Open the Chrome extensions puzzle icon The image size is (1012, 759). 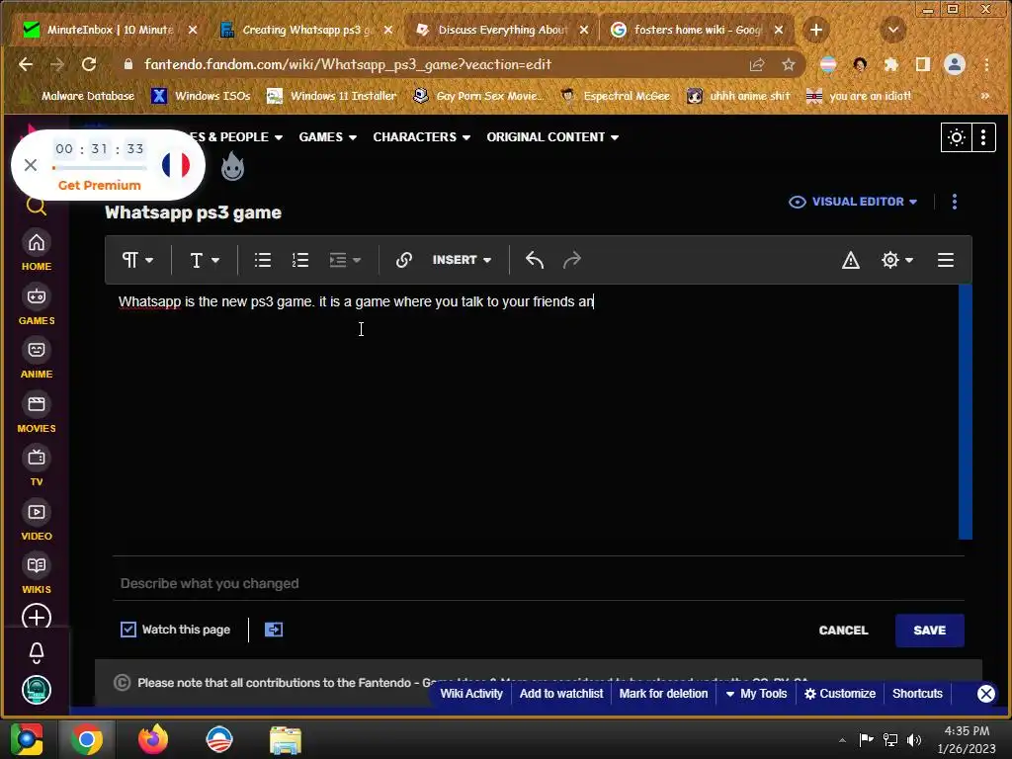point(891,64)
